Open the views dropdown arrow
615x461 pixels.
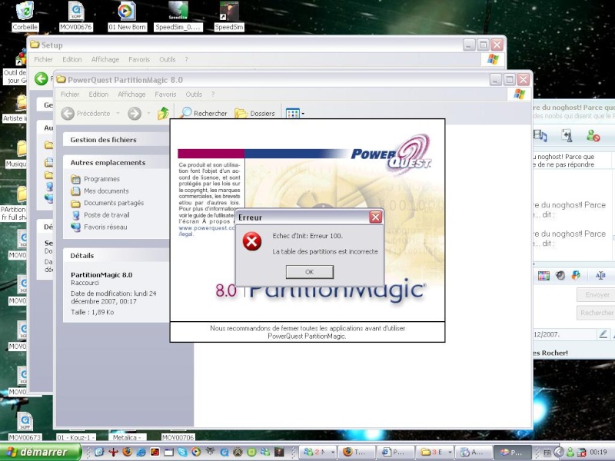tap(303, 114)
